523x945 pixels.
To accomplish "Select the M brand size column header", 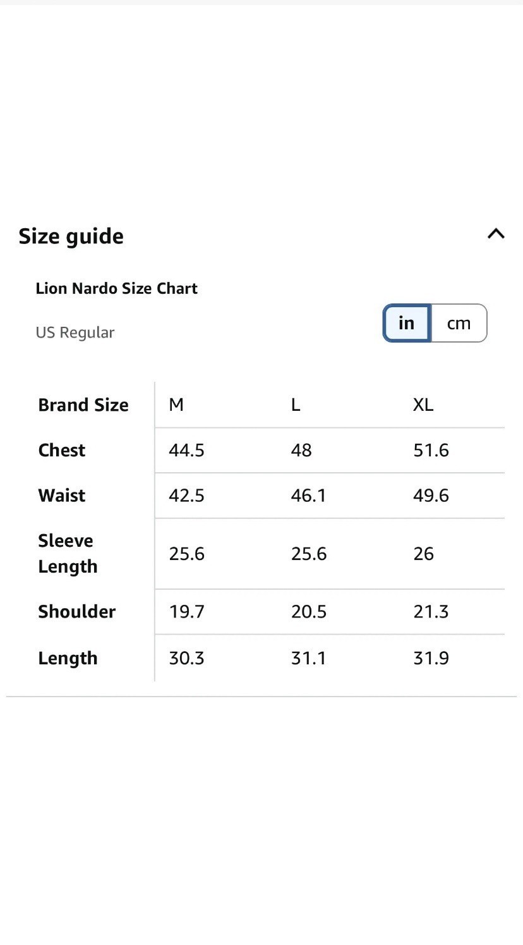I will tap(176, 405).
